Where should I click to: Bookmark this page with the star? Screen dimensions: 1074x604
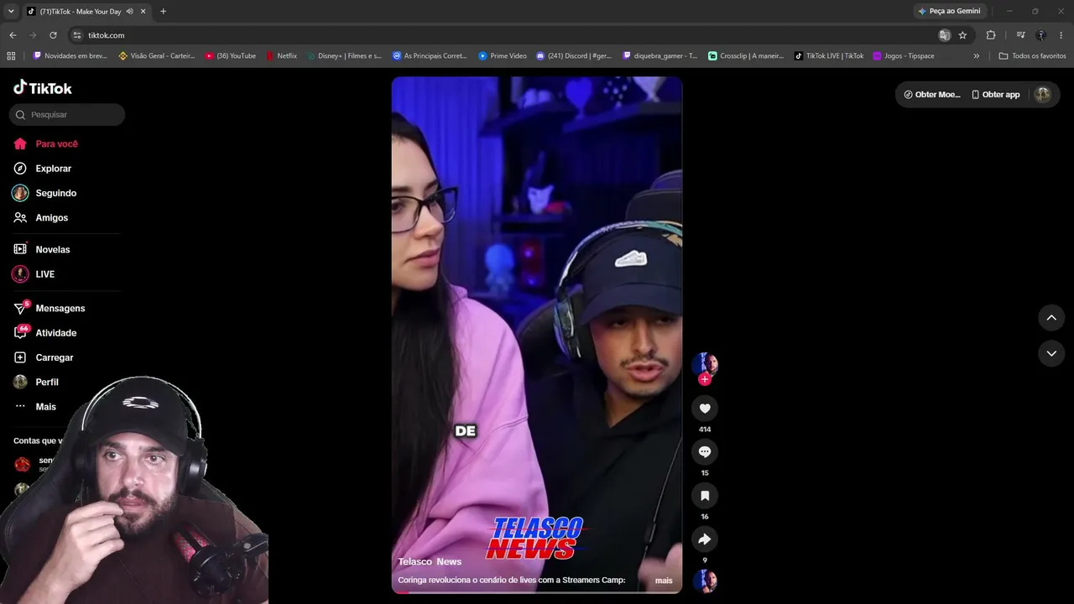[x=962, y=35]
